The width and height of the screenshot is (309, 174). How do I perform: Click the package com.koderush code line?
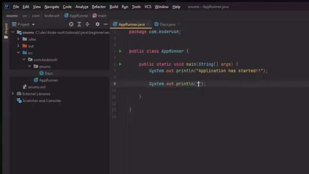(x=155, y=31)
